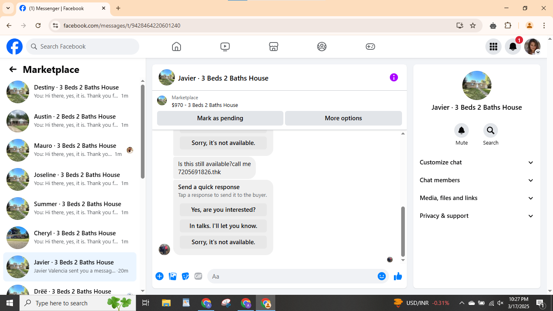Open conversation info purple icon
Screen dimensions: 553x311
click(394, 77)
